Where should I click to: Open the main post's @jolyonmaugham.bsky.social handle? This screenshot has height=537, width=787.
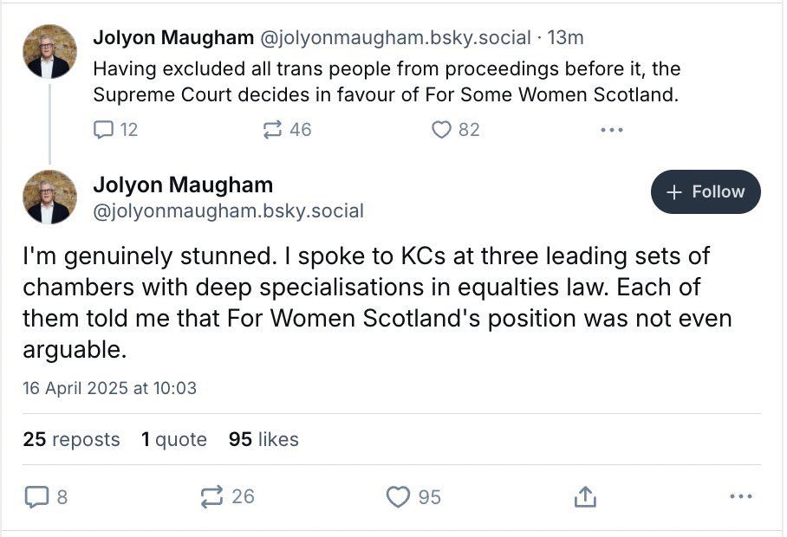tap(228, 210)
